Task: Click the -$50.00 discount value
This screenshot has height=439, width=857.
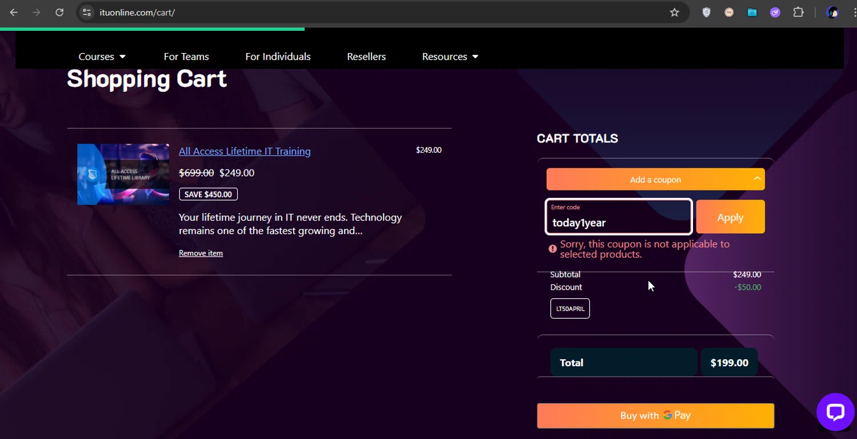Action: point(747,287)
